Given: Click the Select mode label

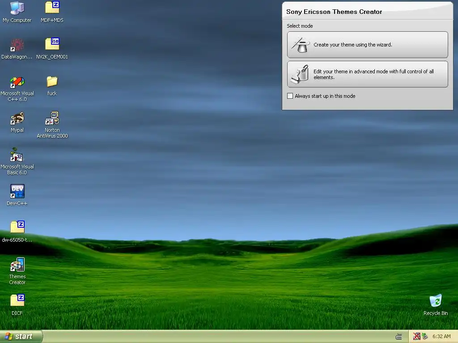Looking at the screenshot, I should [300, 26].
